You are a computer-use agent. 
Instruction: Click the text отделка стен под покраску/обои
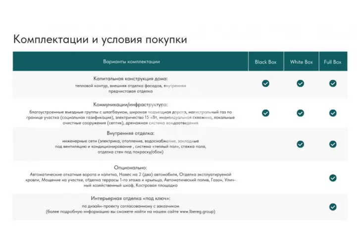point(130,152)
